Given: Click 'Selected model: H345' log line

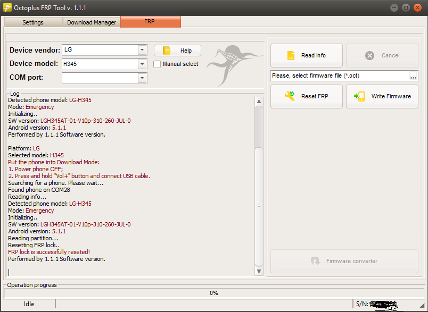Looking at the screenshot, I should 36,155.
